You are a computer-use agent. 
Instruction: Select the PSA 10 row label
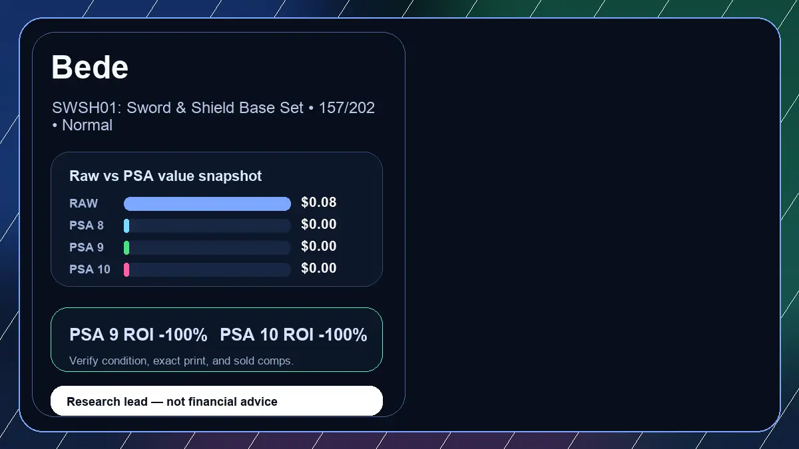90,269
